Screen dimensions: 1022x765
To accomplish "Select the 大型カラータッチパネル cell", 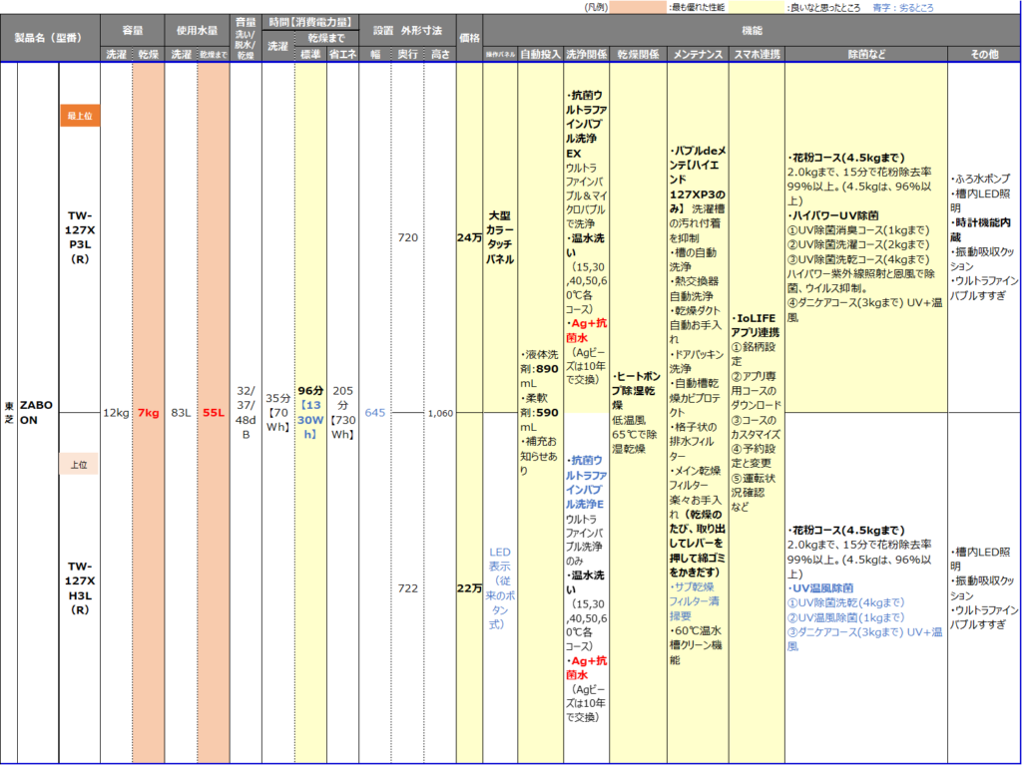I will (x=500, y=237).
